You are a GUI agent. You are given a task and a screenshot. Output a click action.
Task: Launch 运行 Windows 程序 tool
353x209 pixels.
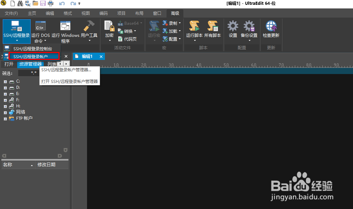65,31
